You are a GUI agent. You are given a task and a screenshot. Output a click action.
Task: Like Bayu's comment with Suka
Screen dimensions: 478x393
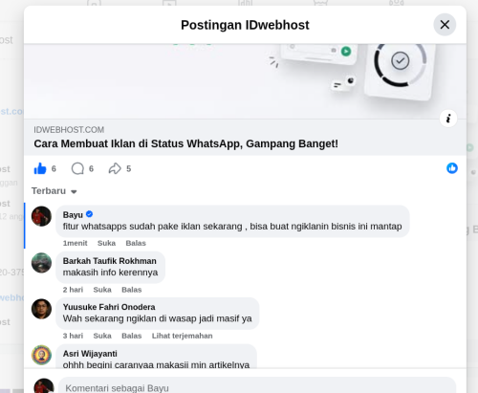[x=106, y=243]
